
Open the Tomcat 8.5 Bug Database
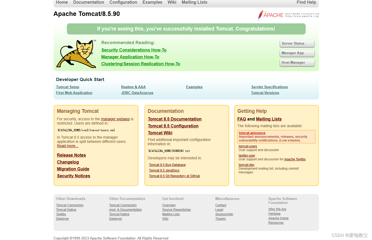pyautogui.click(x=167, y=165)
